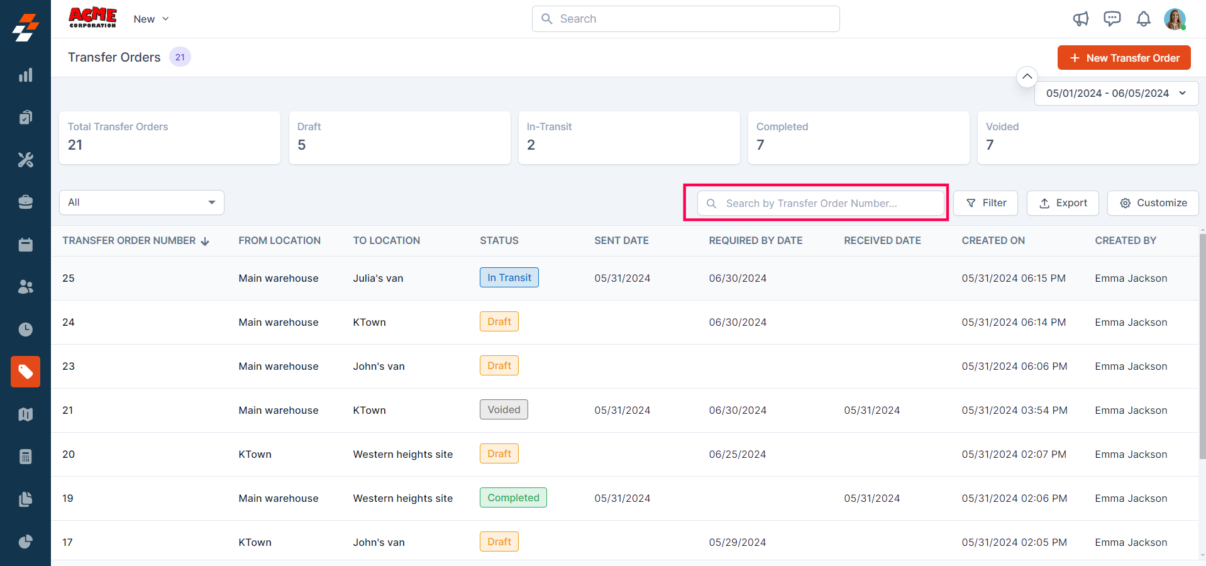This screenshot has width=1206, height=566.
Task: Open the wrench and tools sidebar icon
Action: [x=25, y=160]
